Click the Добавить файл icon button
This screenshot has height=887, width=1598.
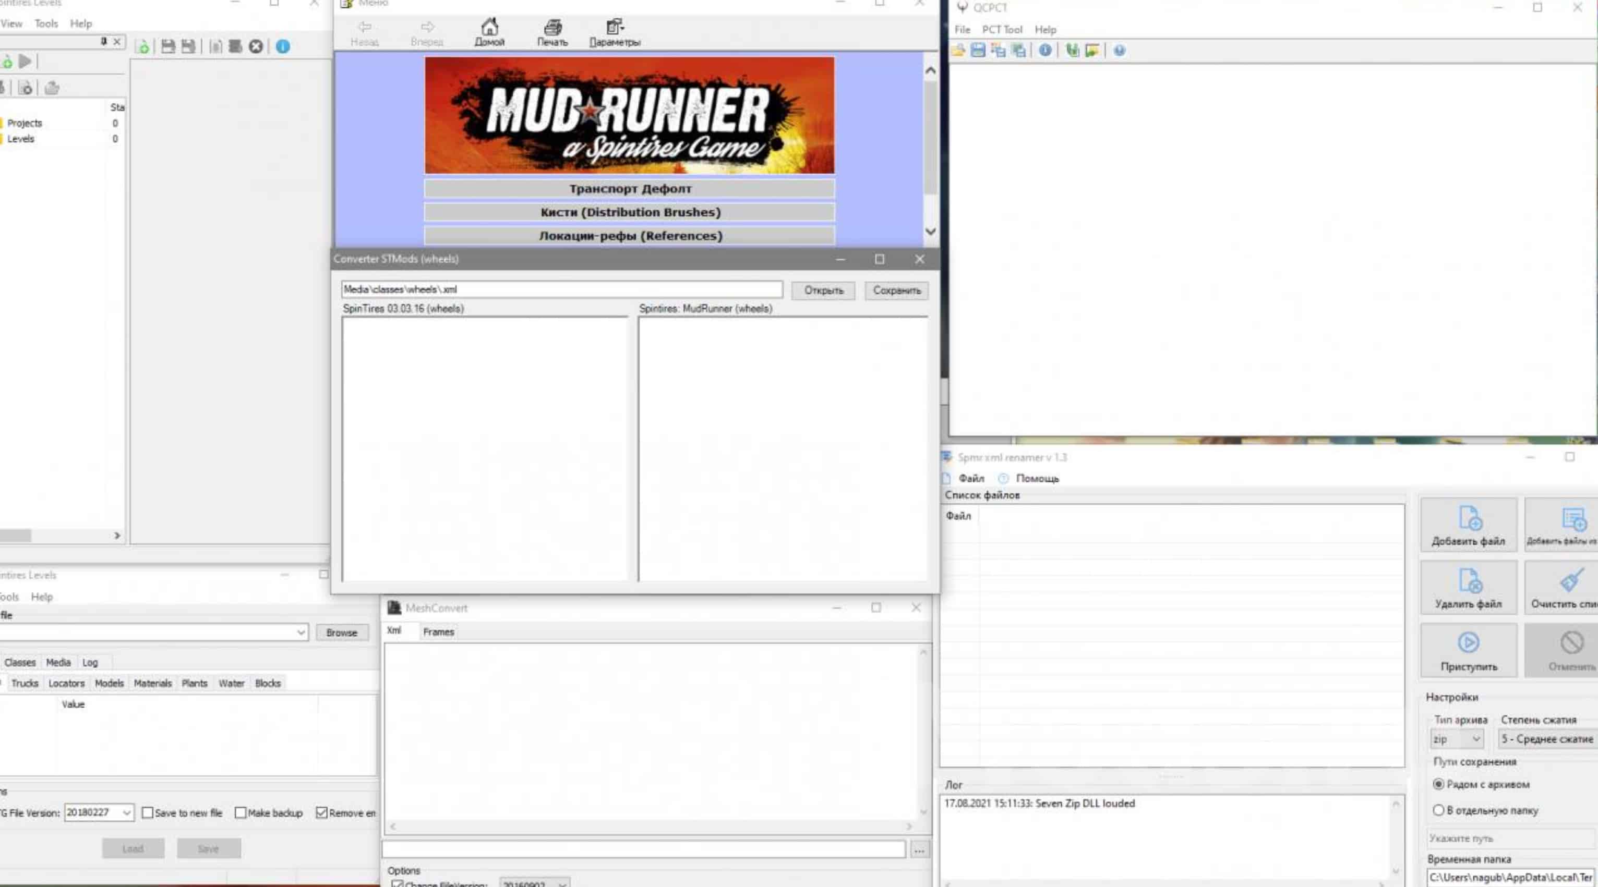click(1468, 525)
